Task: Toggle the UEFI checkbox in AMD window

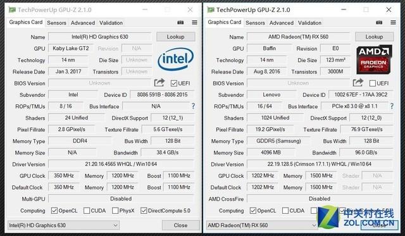Action: (x=373, y=83)
